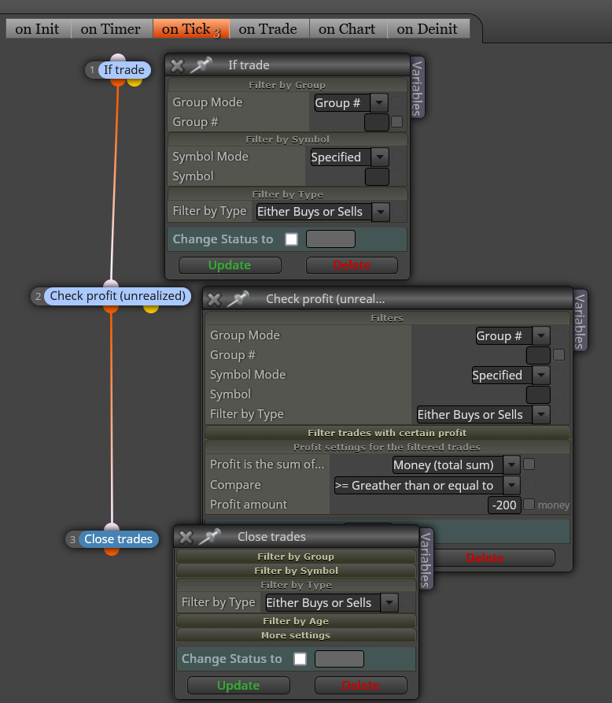Image resolution: width=612 pixels, height=703 pixels.
Task: Click Profit amount field showing -200
Action: [504, 505]
